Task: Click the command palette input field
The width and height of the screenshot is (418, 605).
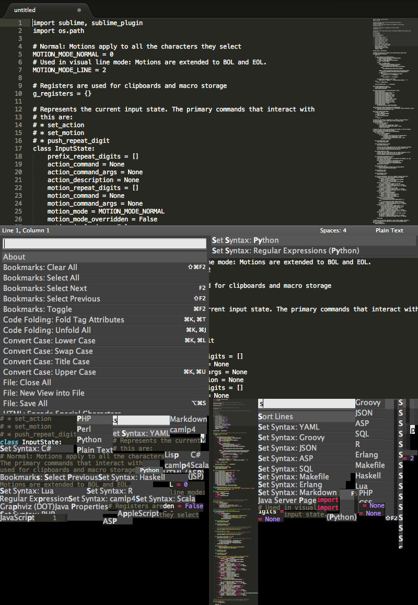Action: click(104, 243)
